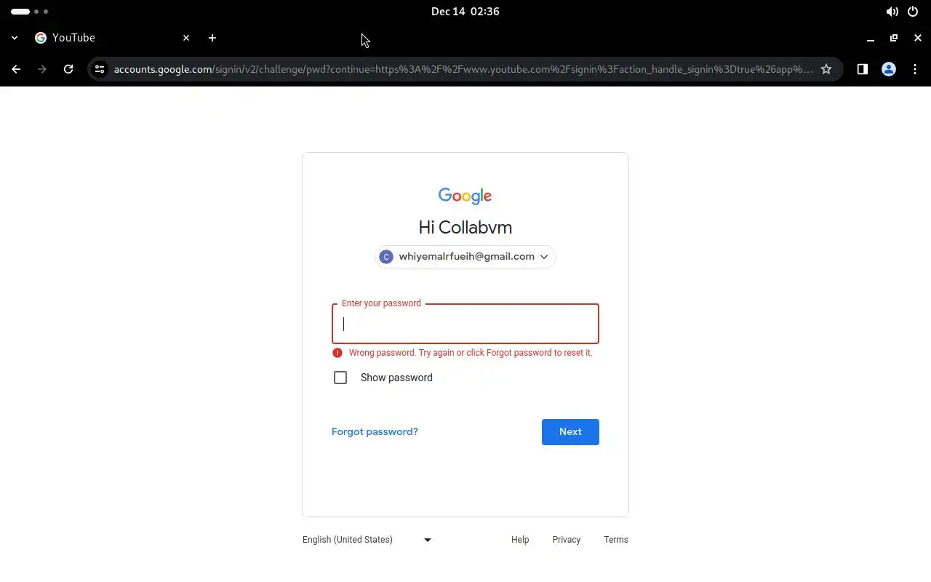Screen dimensions: 931x582
Task: Open the clock showing Dec 14 02:36
Action: point(465,12)
